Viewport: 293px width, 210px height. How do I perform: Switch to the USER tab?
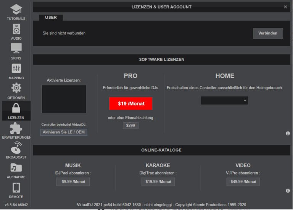(51, 18)
